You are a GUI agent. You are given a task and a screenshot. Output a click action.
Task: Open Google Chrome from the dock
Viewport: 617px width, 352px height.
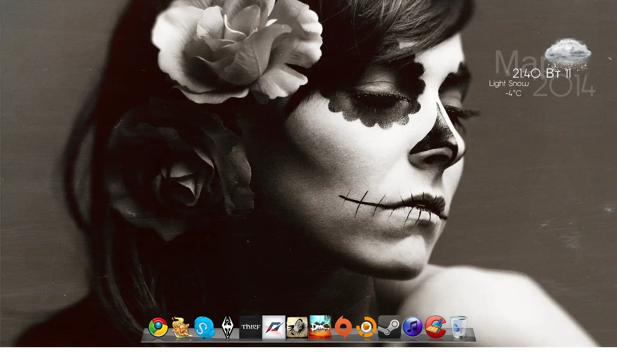(158, 327)
